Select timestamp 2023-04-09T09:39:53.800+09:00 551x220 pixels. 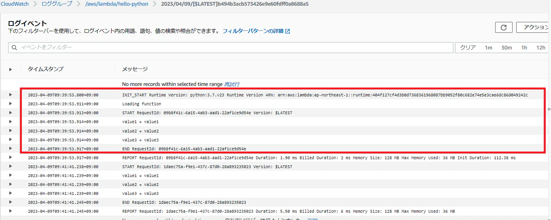tap(63, 95)
